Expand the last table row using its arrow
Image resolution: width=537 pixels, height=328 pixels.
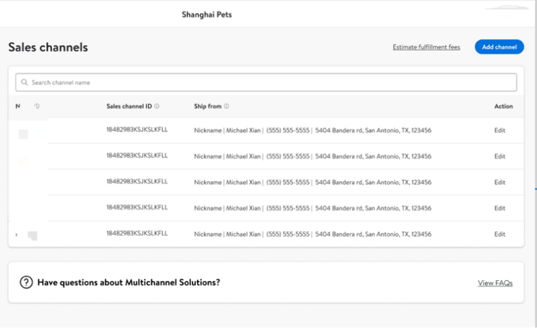(16, 235)
